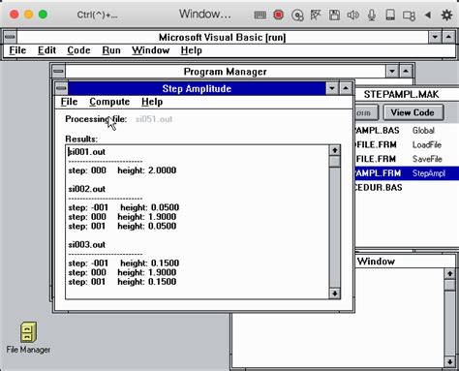Open the File menu in Step Amplitude
The image size is (459, 371).
pyautogui.click(x=69, y=102)
